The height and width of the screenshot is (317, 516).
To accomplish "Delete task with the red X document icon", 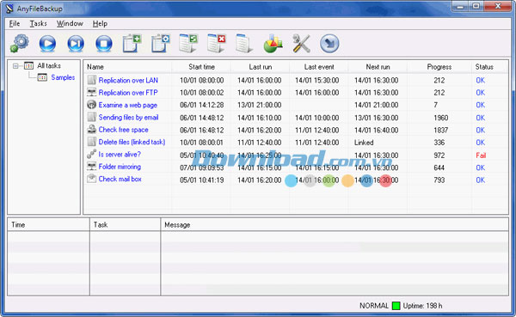I will [217, 44].
